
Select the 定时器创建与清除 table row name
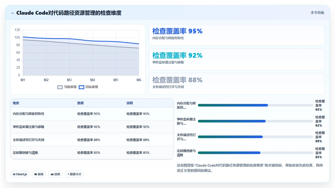click(x=25, y=153)
